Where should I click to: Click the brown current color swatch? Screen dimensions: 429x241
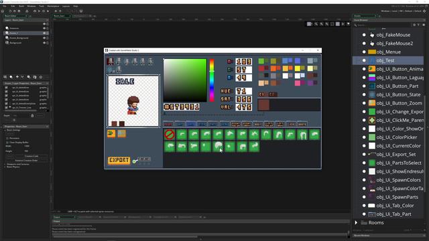point(263,105)
